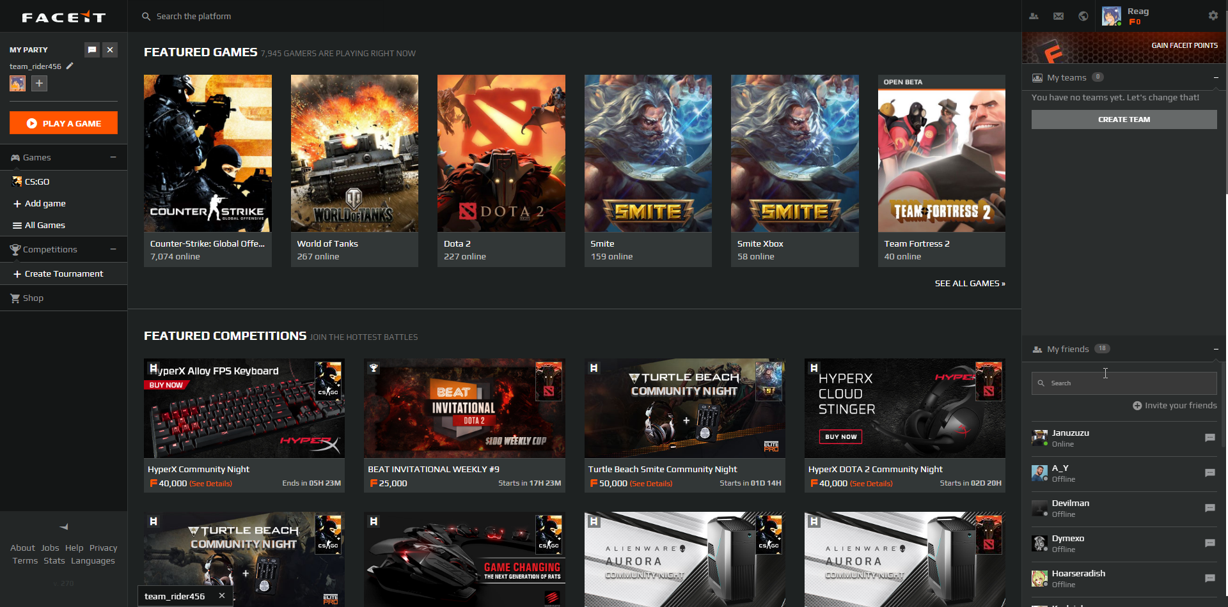The image size is (1228, 607).
Task: Click the platform search field
Action: (194, 16)
